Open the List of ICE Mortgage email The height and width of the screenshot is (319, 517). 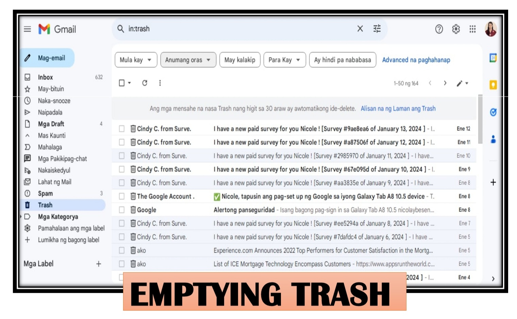tap(294, 264)
